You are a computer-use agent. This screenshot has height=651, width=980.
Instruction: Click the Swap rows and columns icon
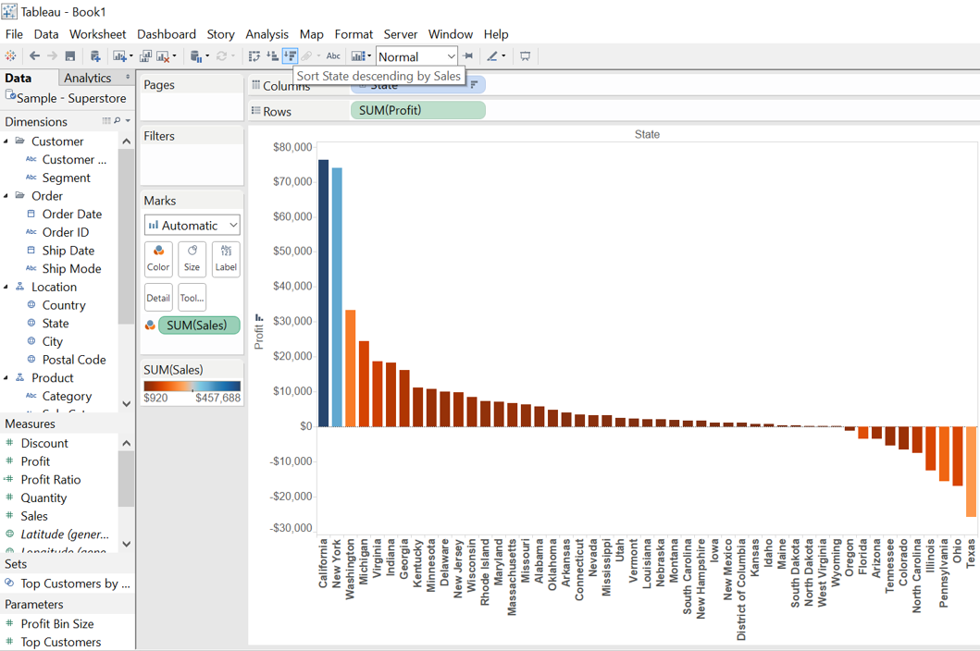pyautogui.click(x=254, y=56)
